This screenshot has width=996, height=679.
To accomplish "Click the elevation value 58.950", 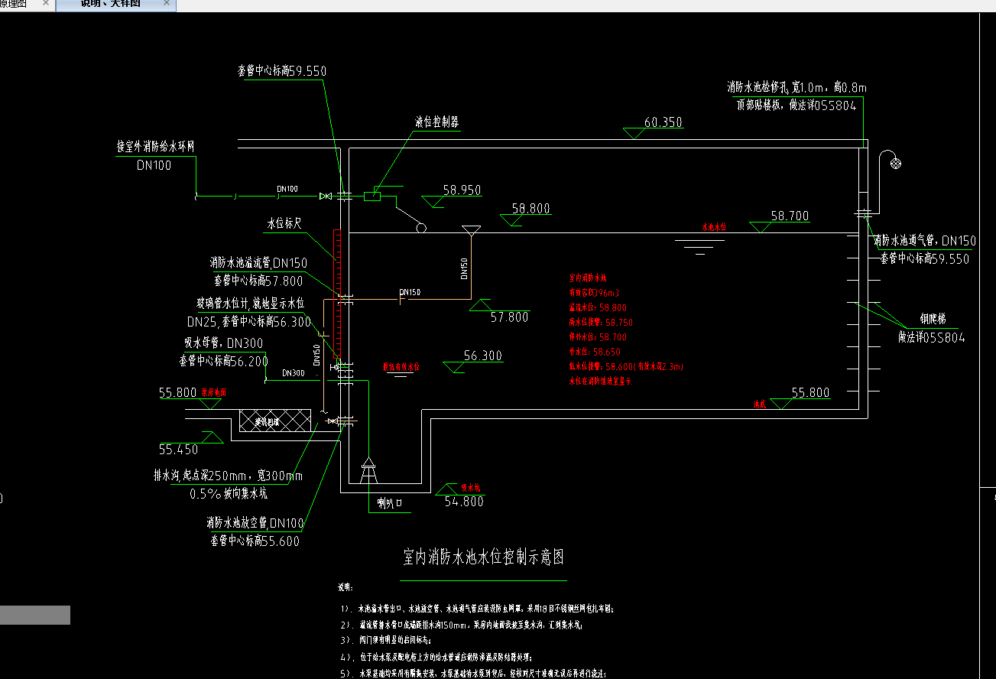I will click(462, 190).
